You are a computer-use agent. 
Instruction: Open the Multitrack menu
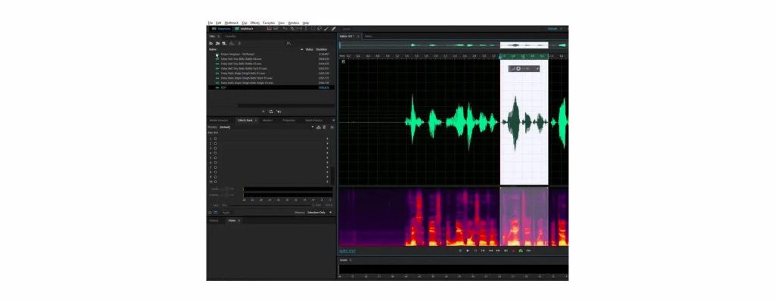click(x=232, y=23)
